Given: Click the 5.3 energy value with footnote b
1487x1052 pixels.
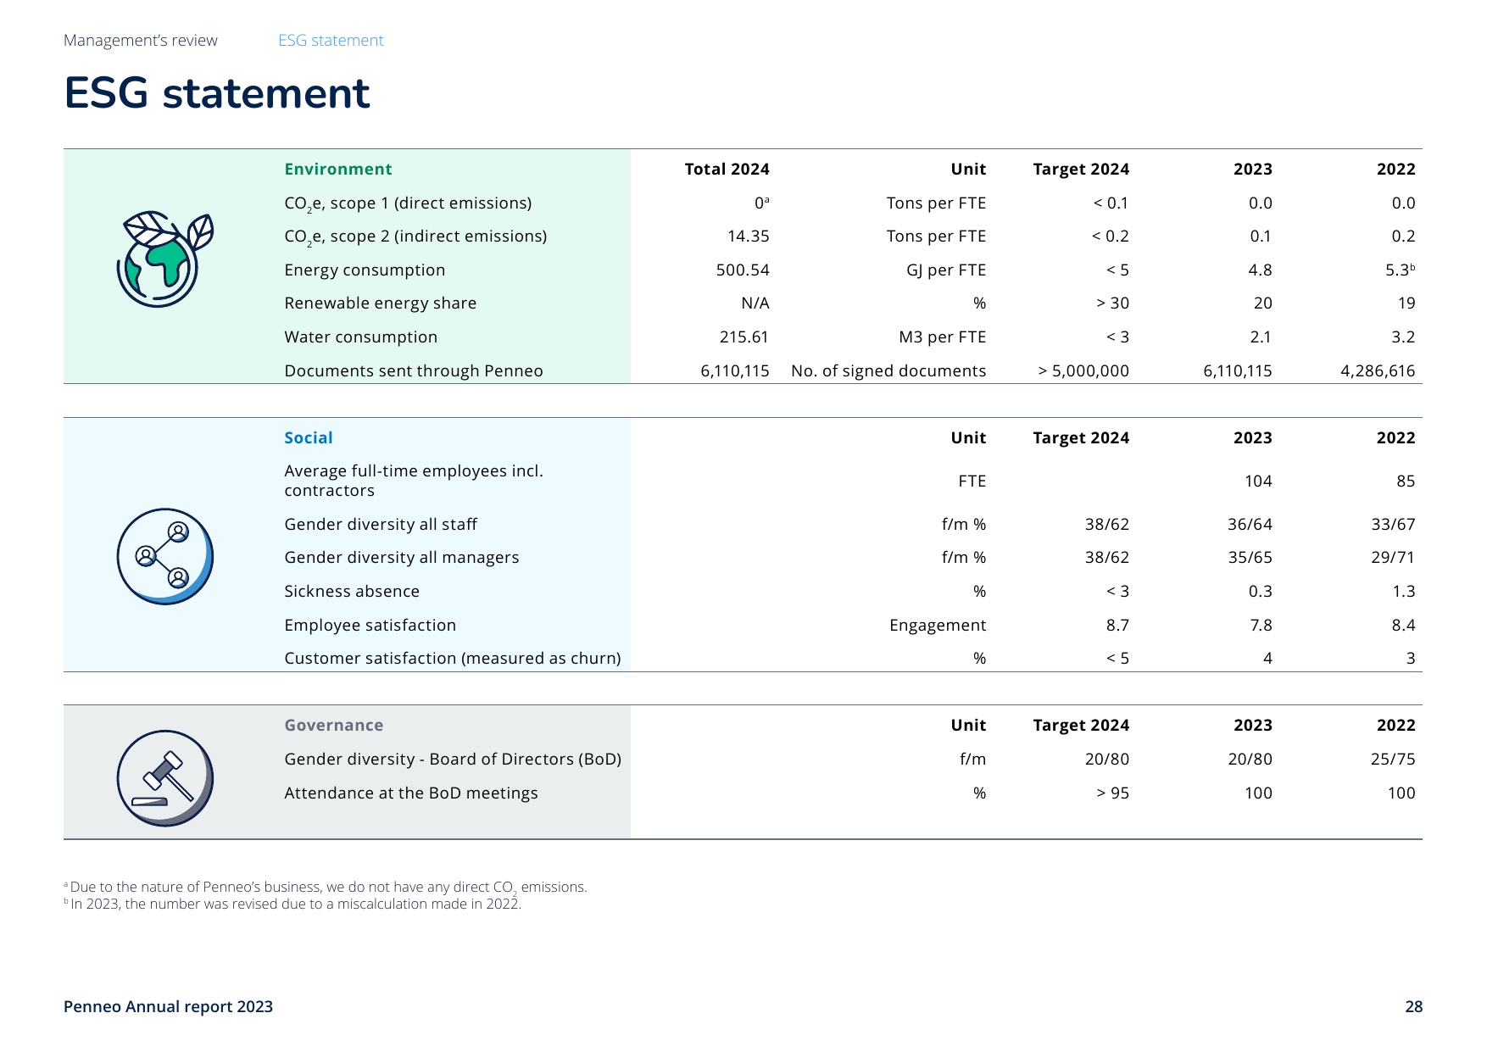Looking at the screenshot, I should 1401,270.
